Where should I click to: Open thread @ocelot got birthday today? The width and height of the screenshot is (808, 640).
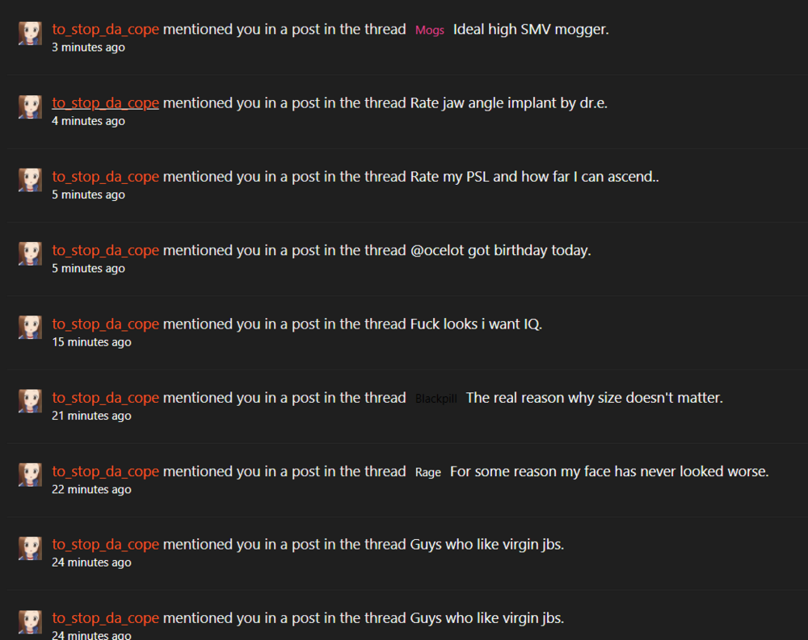tap(500, 250)
